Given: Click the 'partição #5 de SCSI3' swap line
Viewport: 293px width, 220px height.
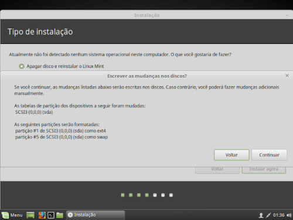Looking at the screenshot, I should (62, 137).
